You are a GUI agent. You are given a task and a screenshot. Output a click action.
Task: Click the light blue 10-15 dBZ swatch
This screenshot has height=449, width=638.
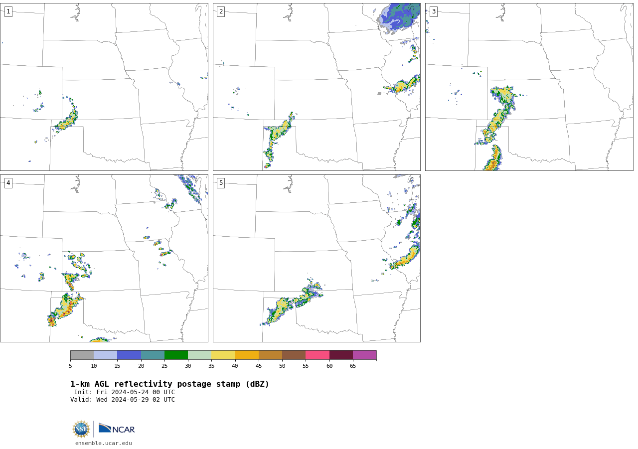[x=106, y=355]
